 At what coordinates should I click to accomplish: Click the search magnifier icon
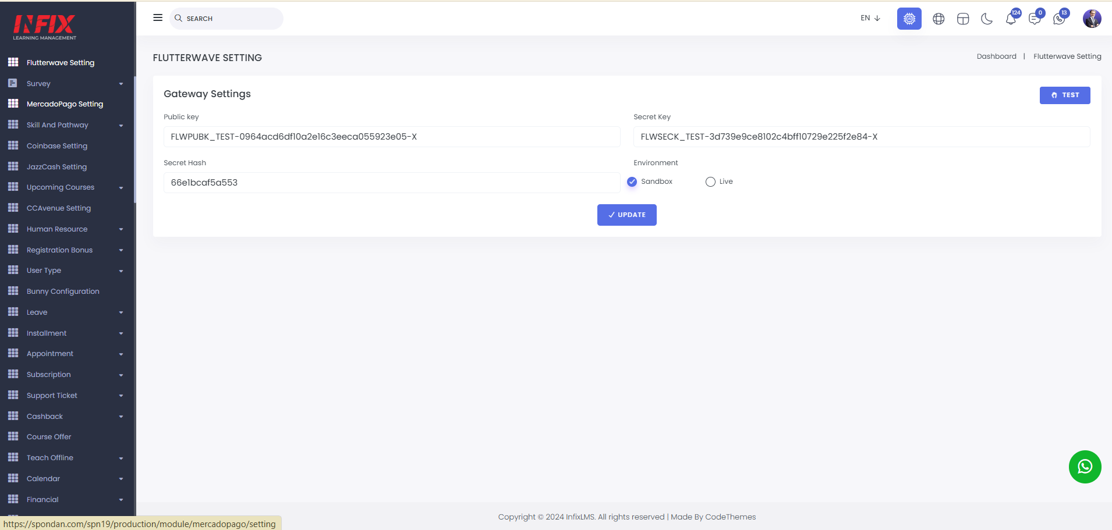(x=179, y=18)
